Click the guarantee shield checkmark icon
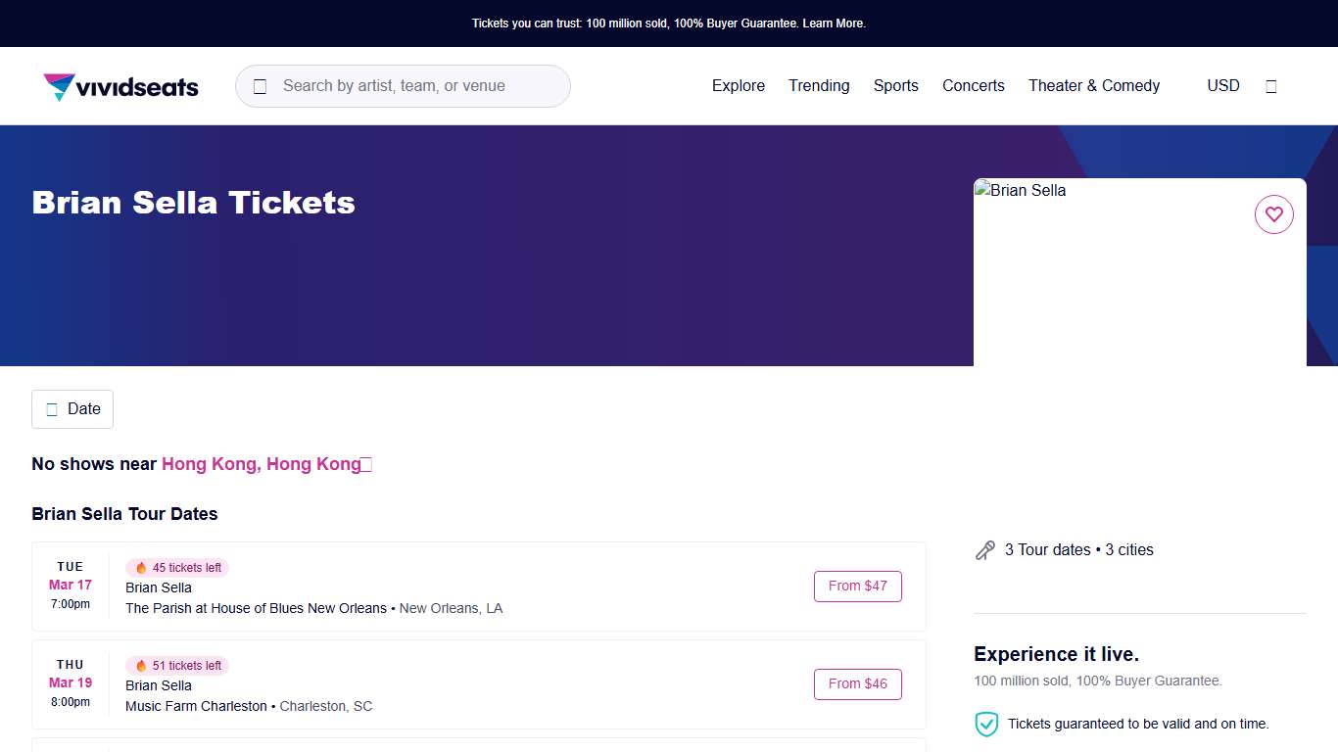 [x=985, y=725]
